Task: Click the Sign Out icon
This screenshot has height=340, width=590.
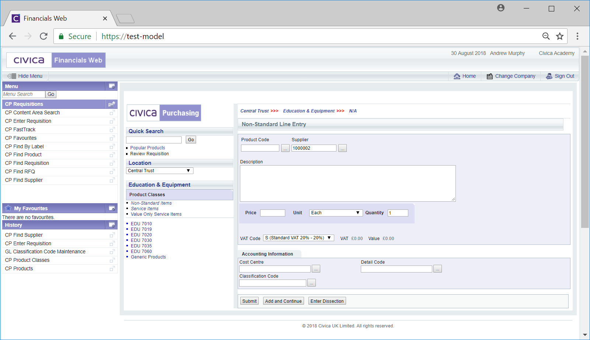Action: pos(549,76)
